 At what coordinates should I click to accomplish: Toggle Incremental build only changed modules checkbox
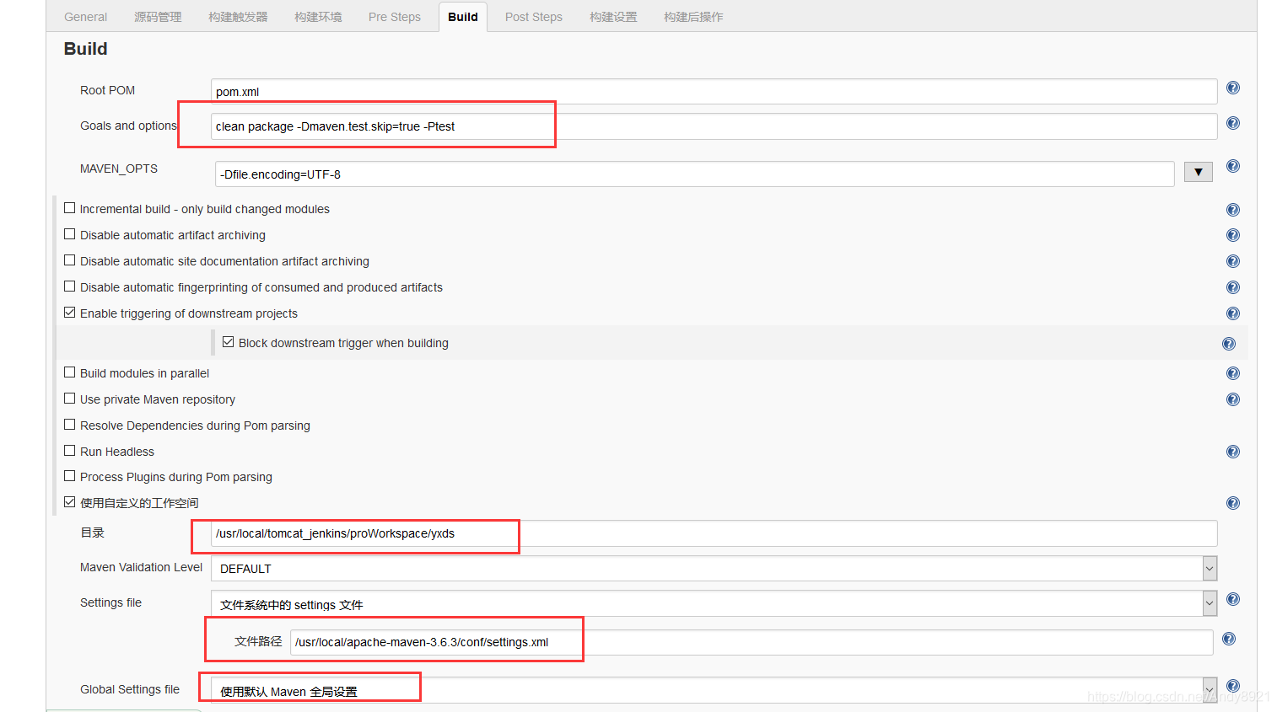tap(70, 208)
